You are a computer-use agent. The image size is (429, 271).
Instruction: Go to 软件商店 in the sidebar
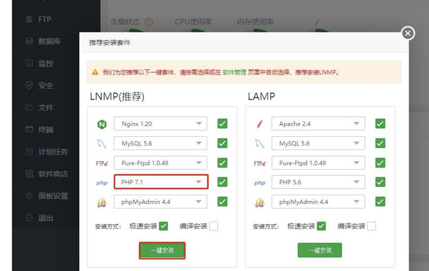click(x=53, y=174)
